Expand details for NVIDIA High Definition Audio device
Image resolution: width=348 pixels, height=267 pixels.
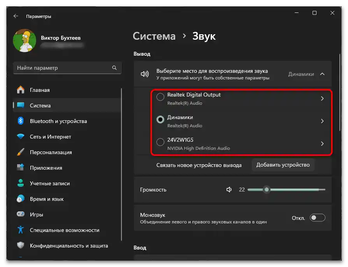322,144
